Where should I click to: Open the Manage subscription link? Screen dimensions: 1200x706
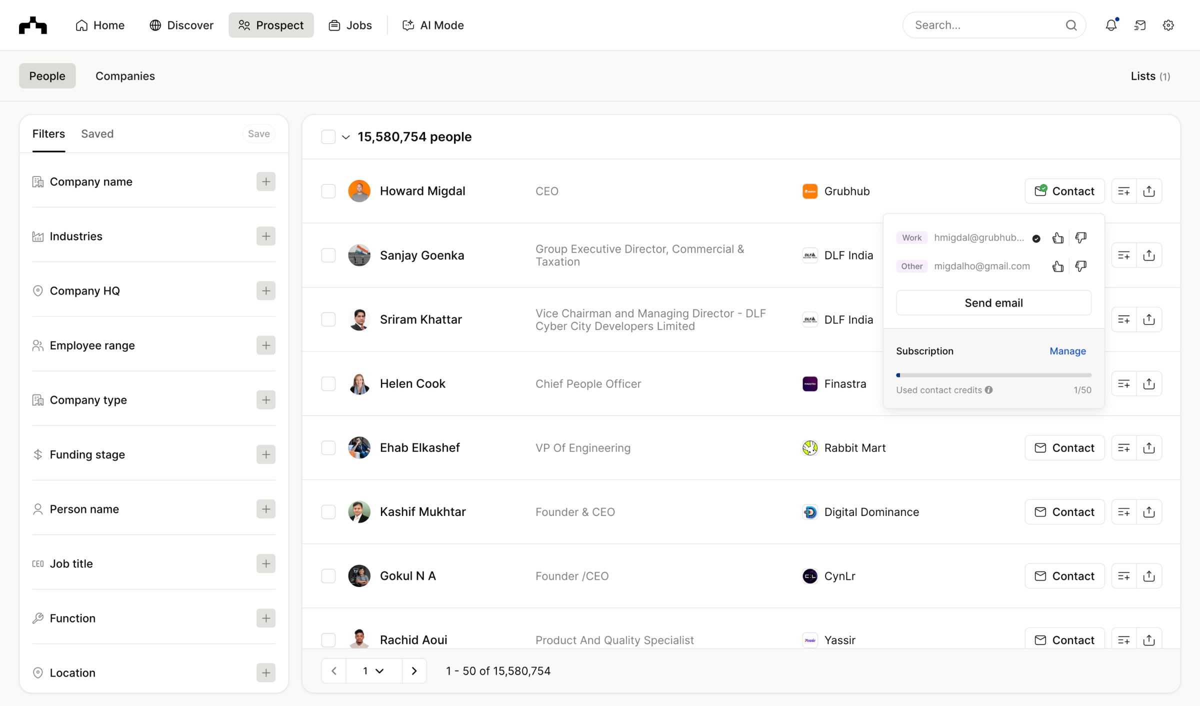[x=1067, y=351]
